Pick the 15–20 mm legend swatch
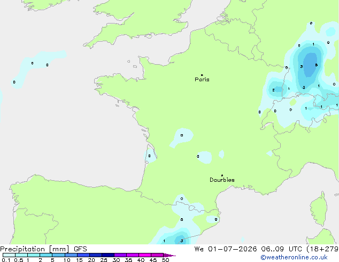Viewport: 339px width, 262px height. [x=83, y=255]
